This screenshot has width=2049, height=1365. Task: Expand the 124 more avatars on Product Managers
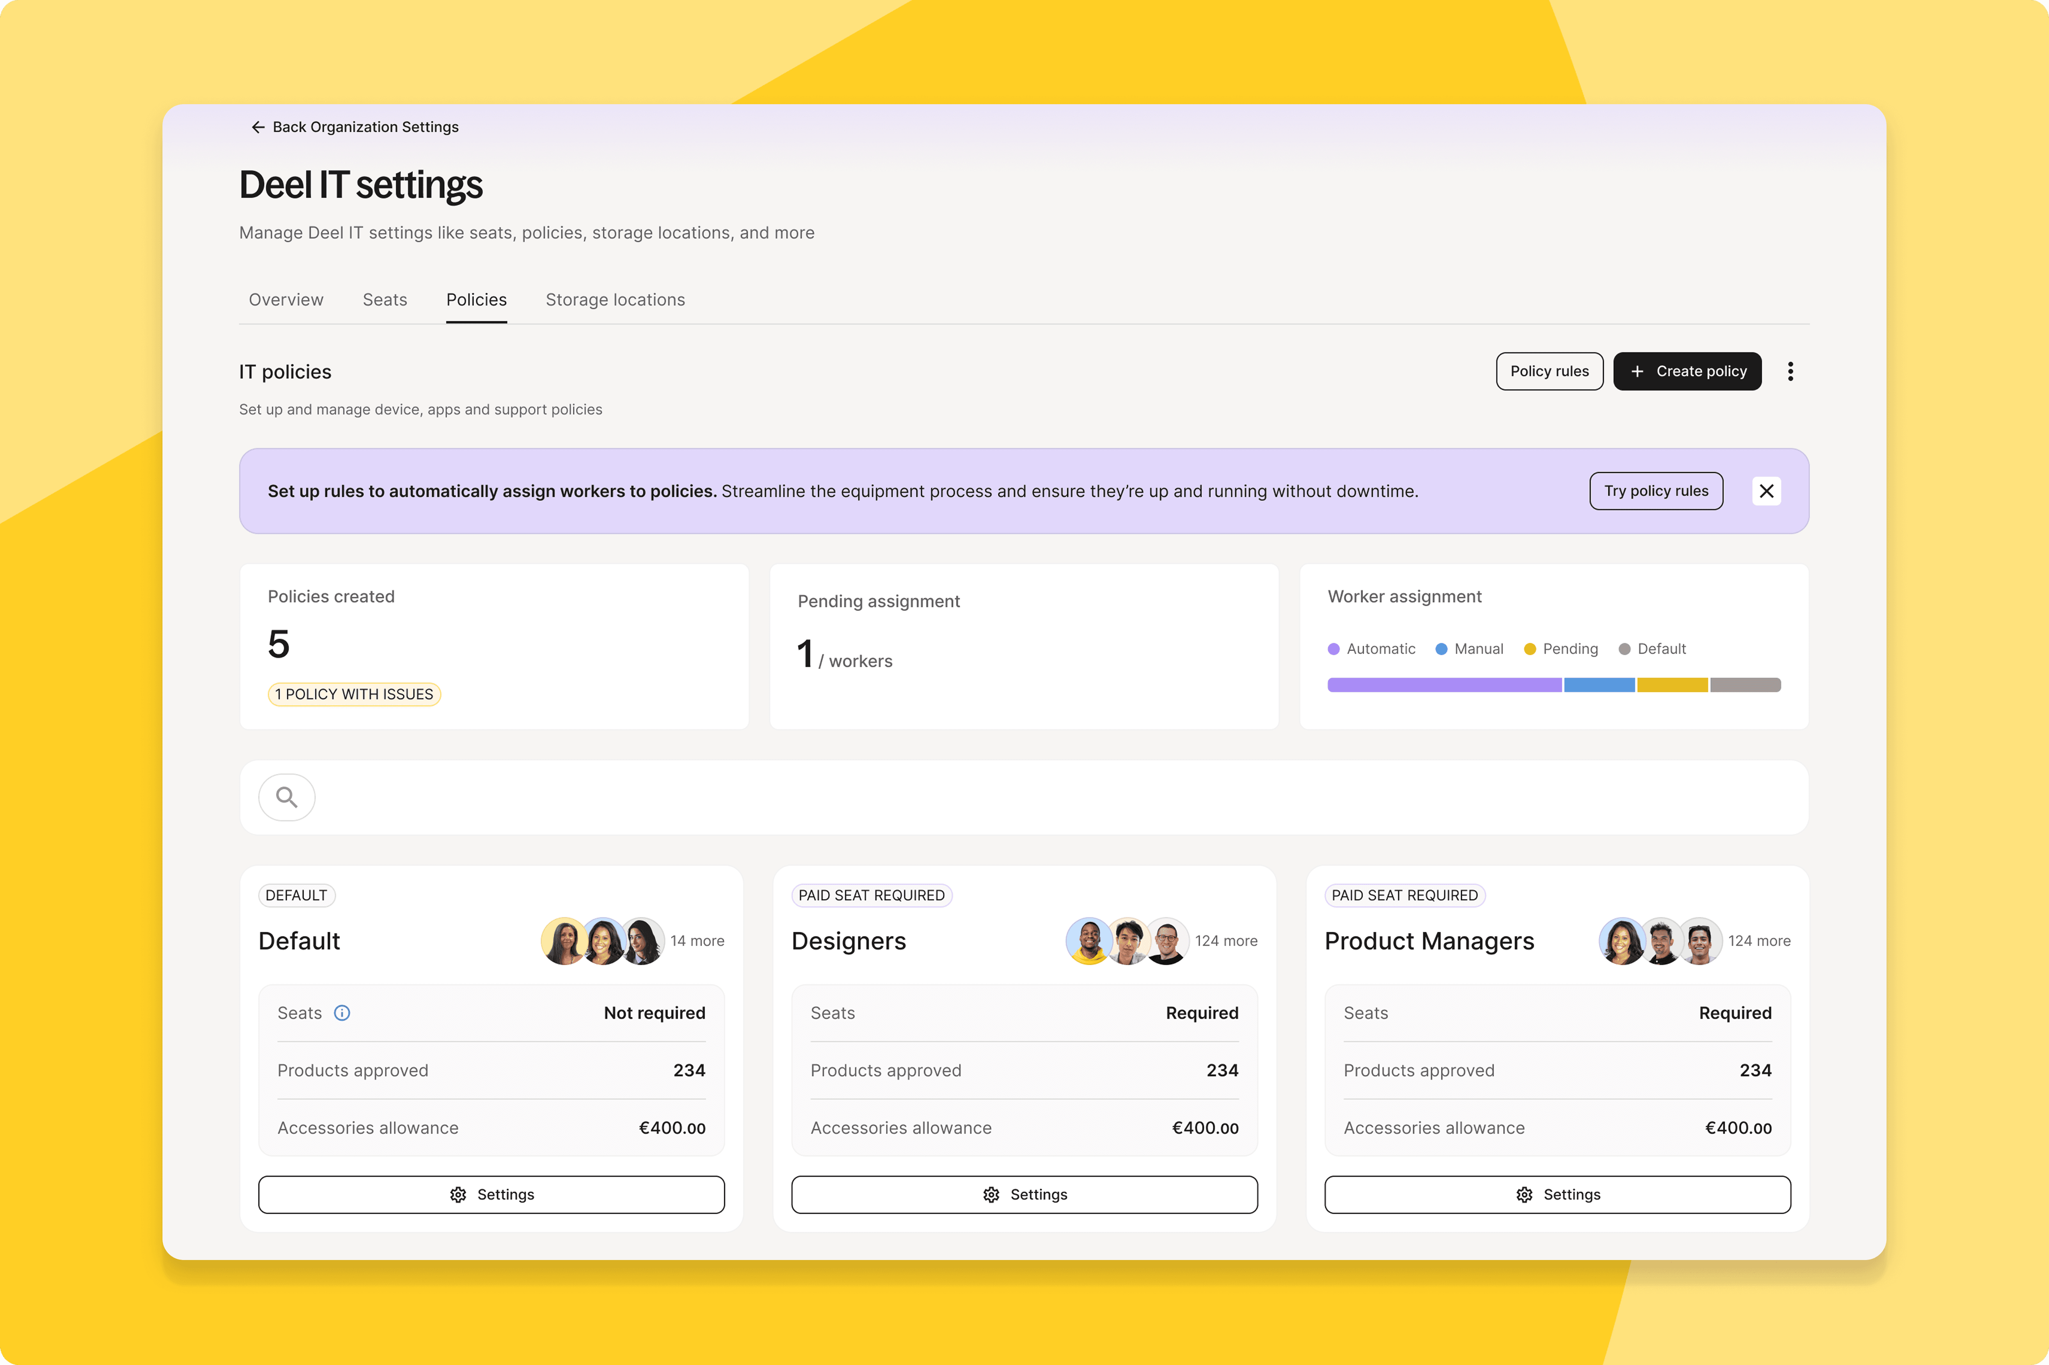pyautogui.click(x=1759, y=941)
